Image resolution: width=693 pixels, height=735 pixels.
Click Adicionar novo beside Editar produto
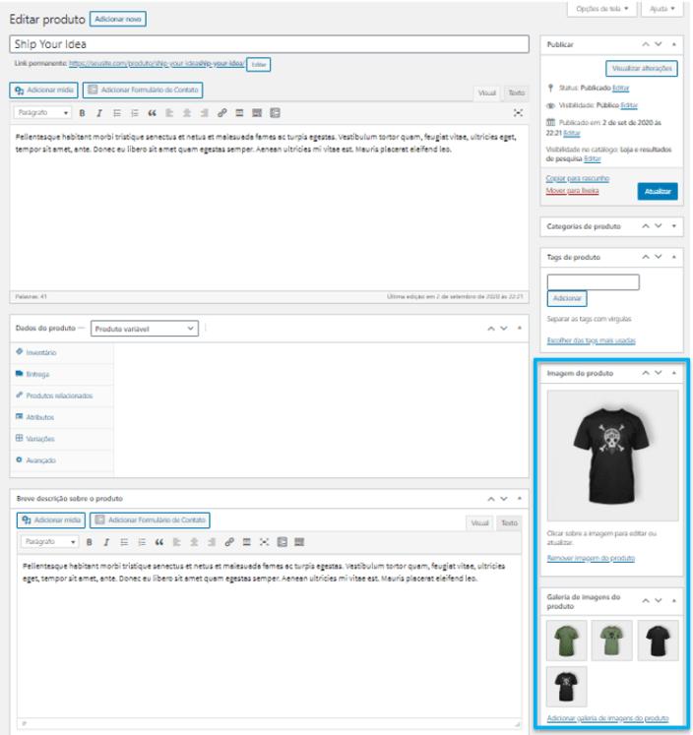click(x=118, y=19)
